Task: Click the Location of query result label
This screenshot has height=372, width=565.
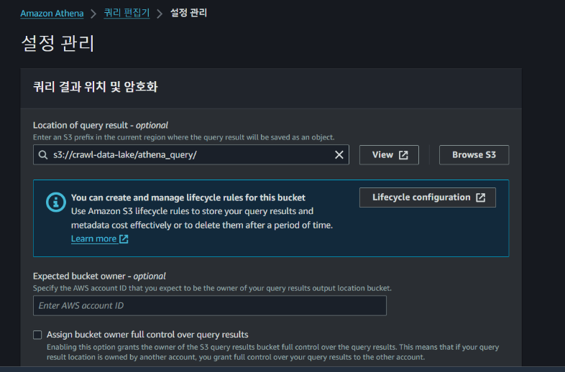Action: tap(101, 126)
